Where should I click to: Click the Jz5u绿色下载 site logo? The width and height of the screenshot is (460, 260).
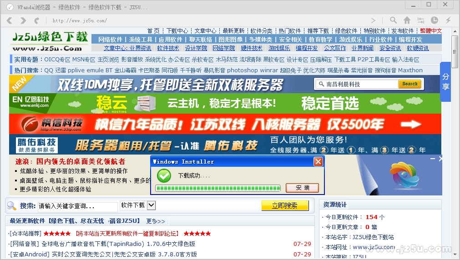[50, 41]
